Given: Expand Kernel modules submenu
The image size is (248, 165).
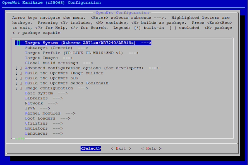Looking at the screenshot, I should (50, 113).
